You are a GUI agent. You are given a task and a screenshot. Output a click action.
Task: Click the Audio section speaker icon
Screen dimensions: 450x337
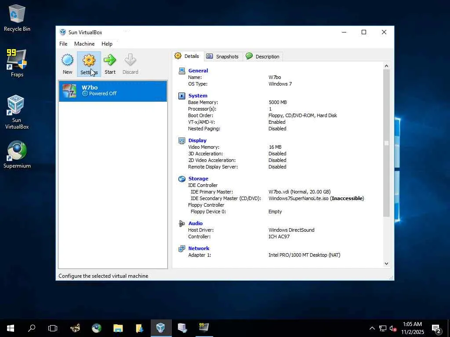pos(181,223)
